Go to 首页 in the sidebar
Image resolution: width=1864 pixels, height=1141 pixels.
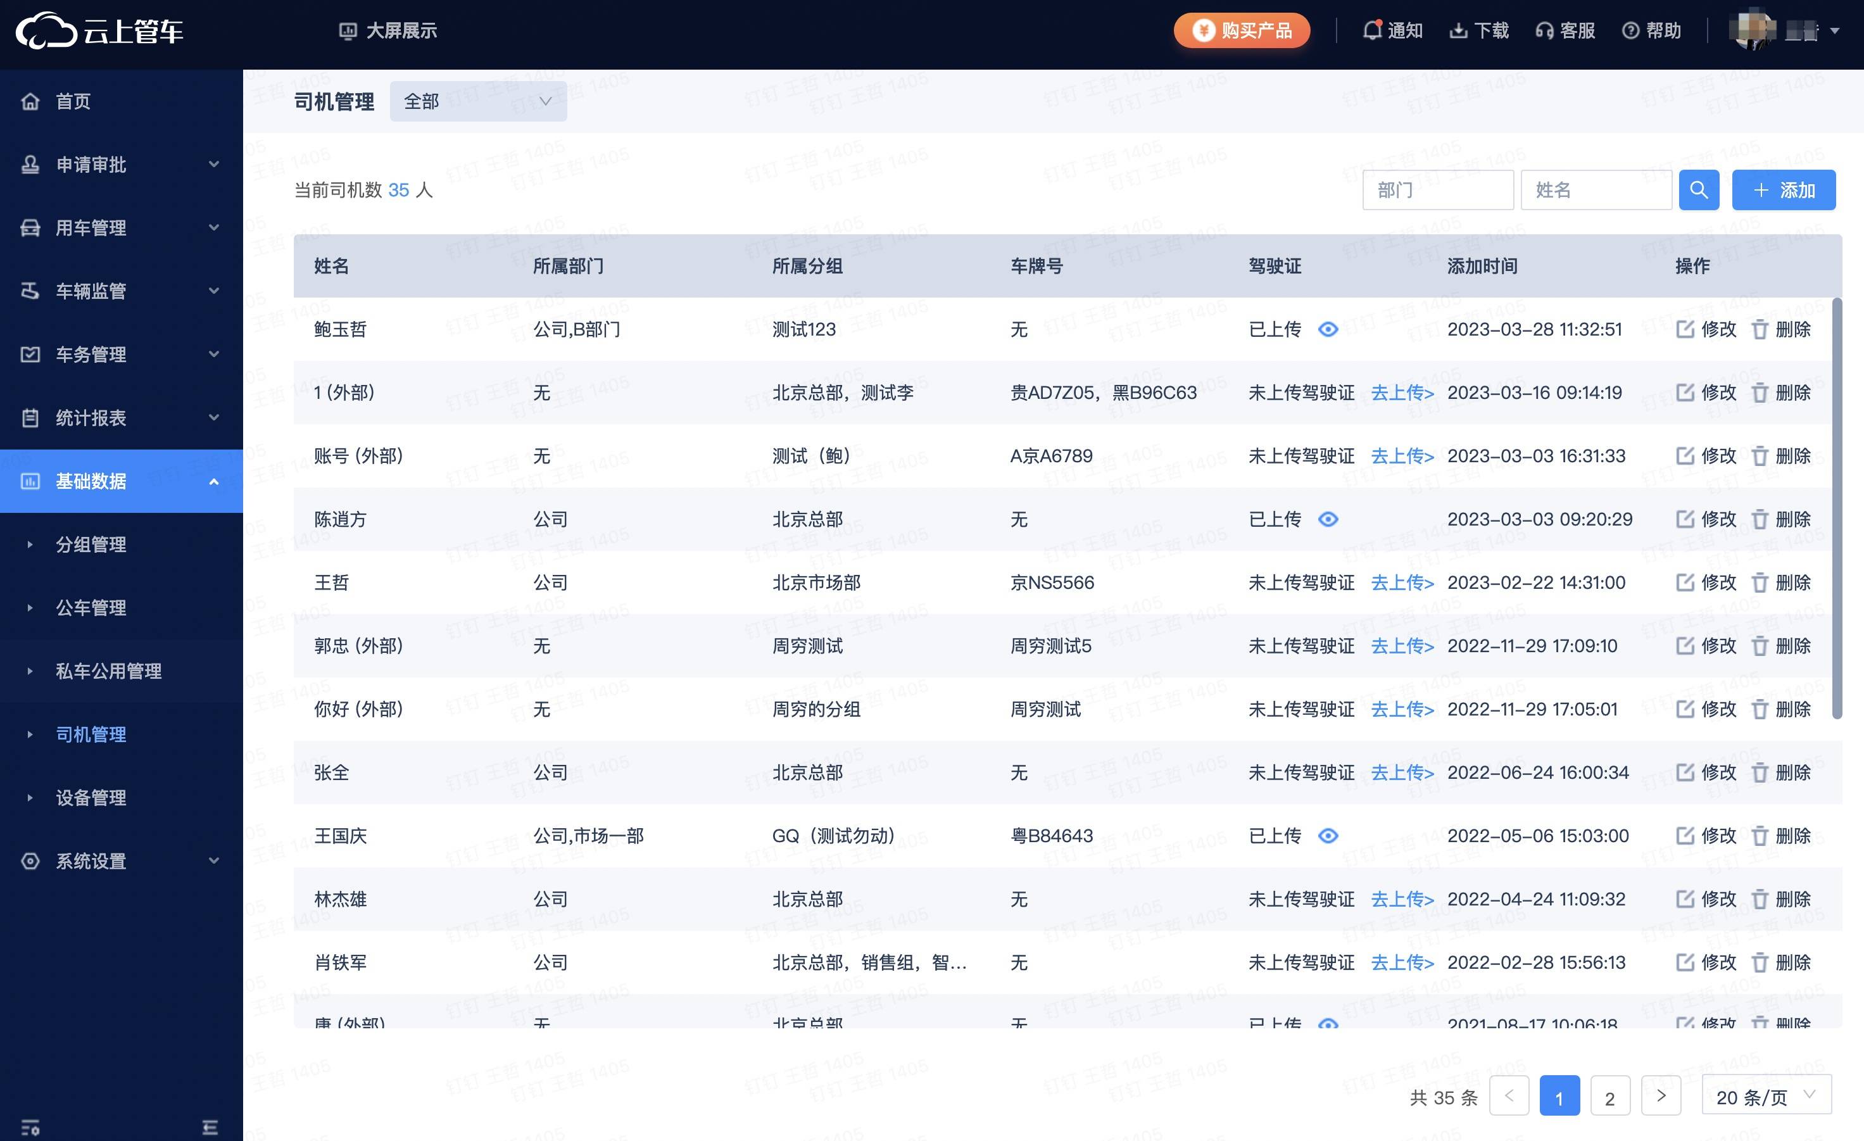[121, 101]
